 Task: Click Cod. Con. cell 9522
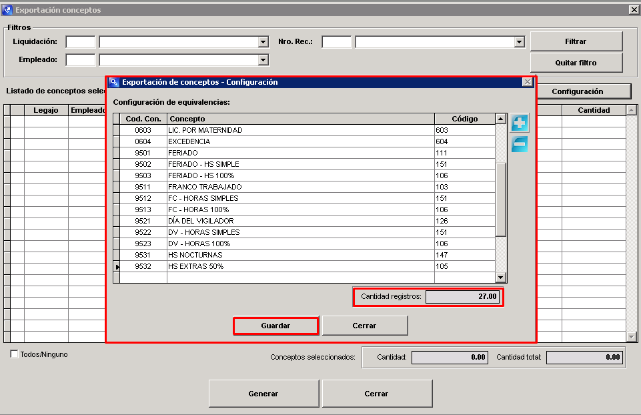(x=143, y=232)
